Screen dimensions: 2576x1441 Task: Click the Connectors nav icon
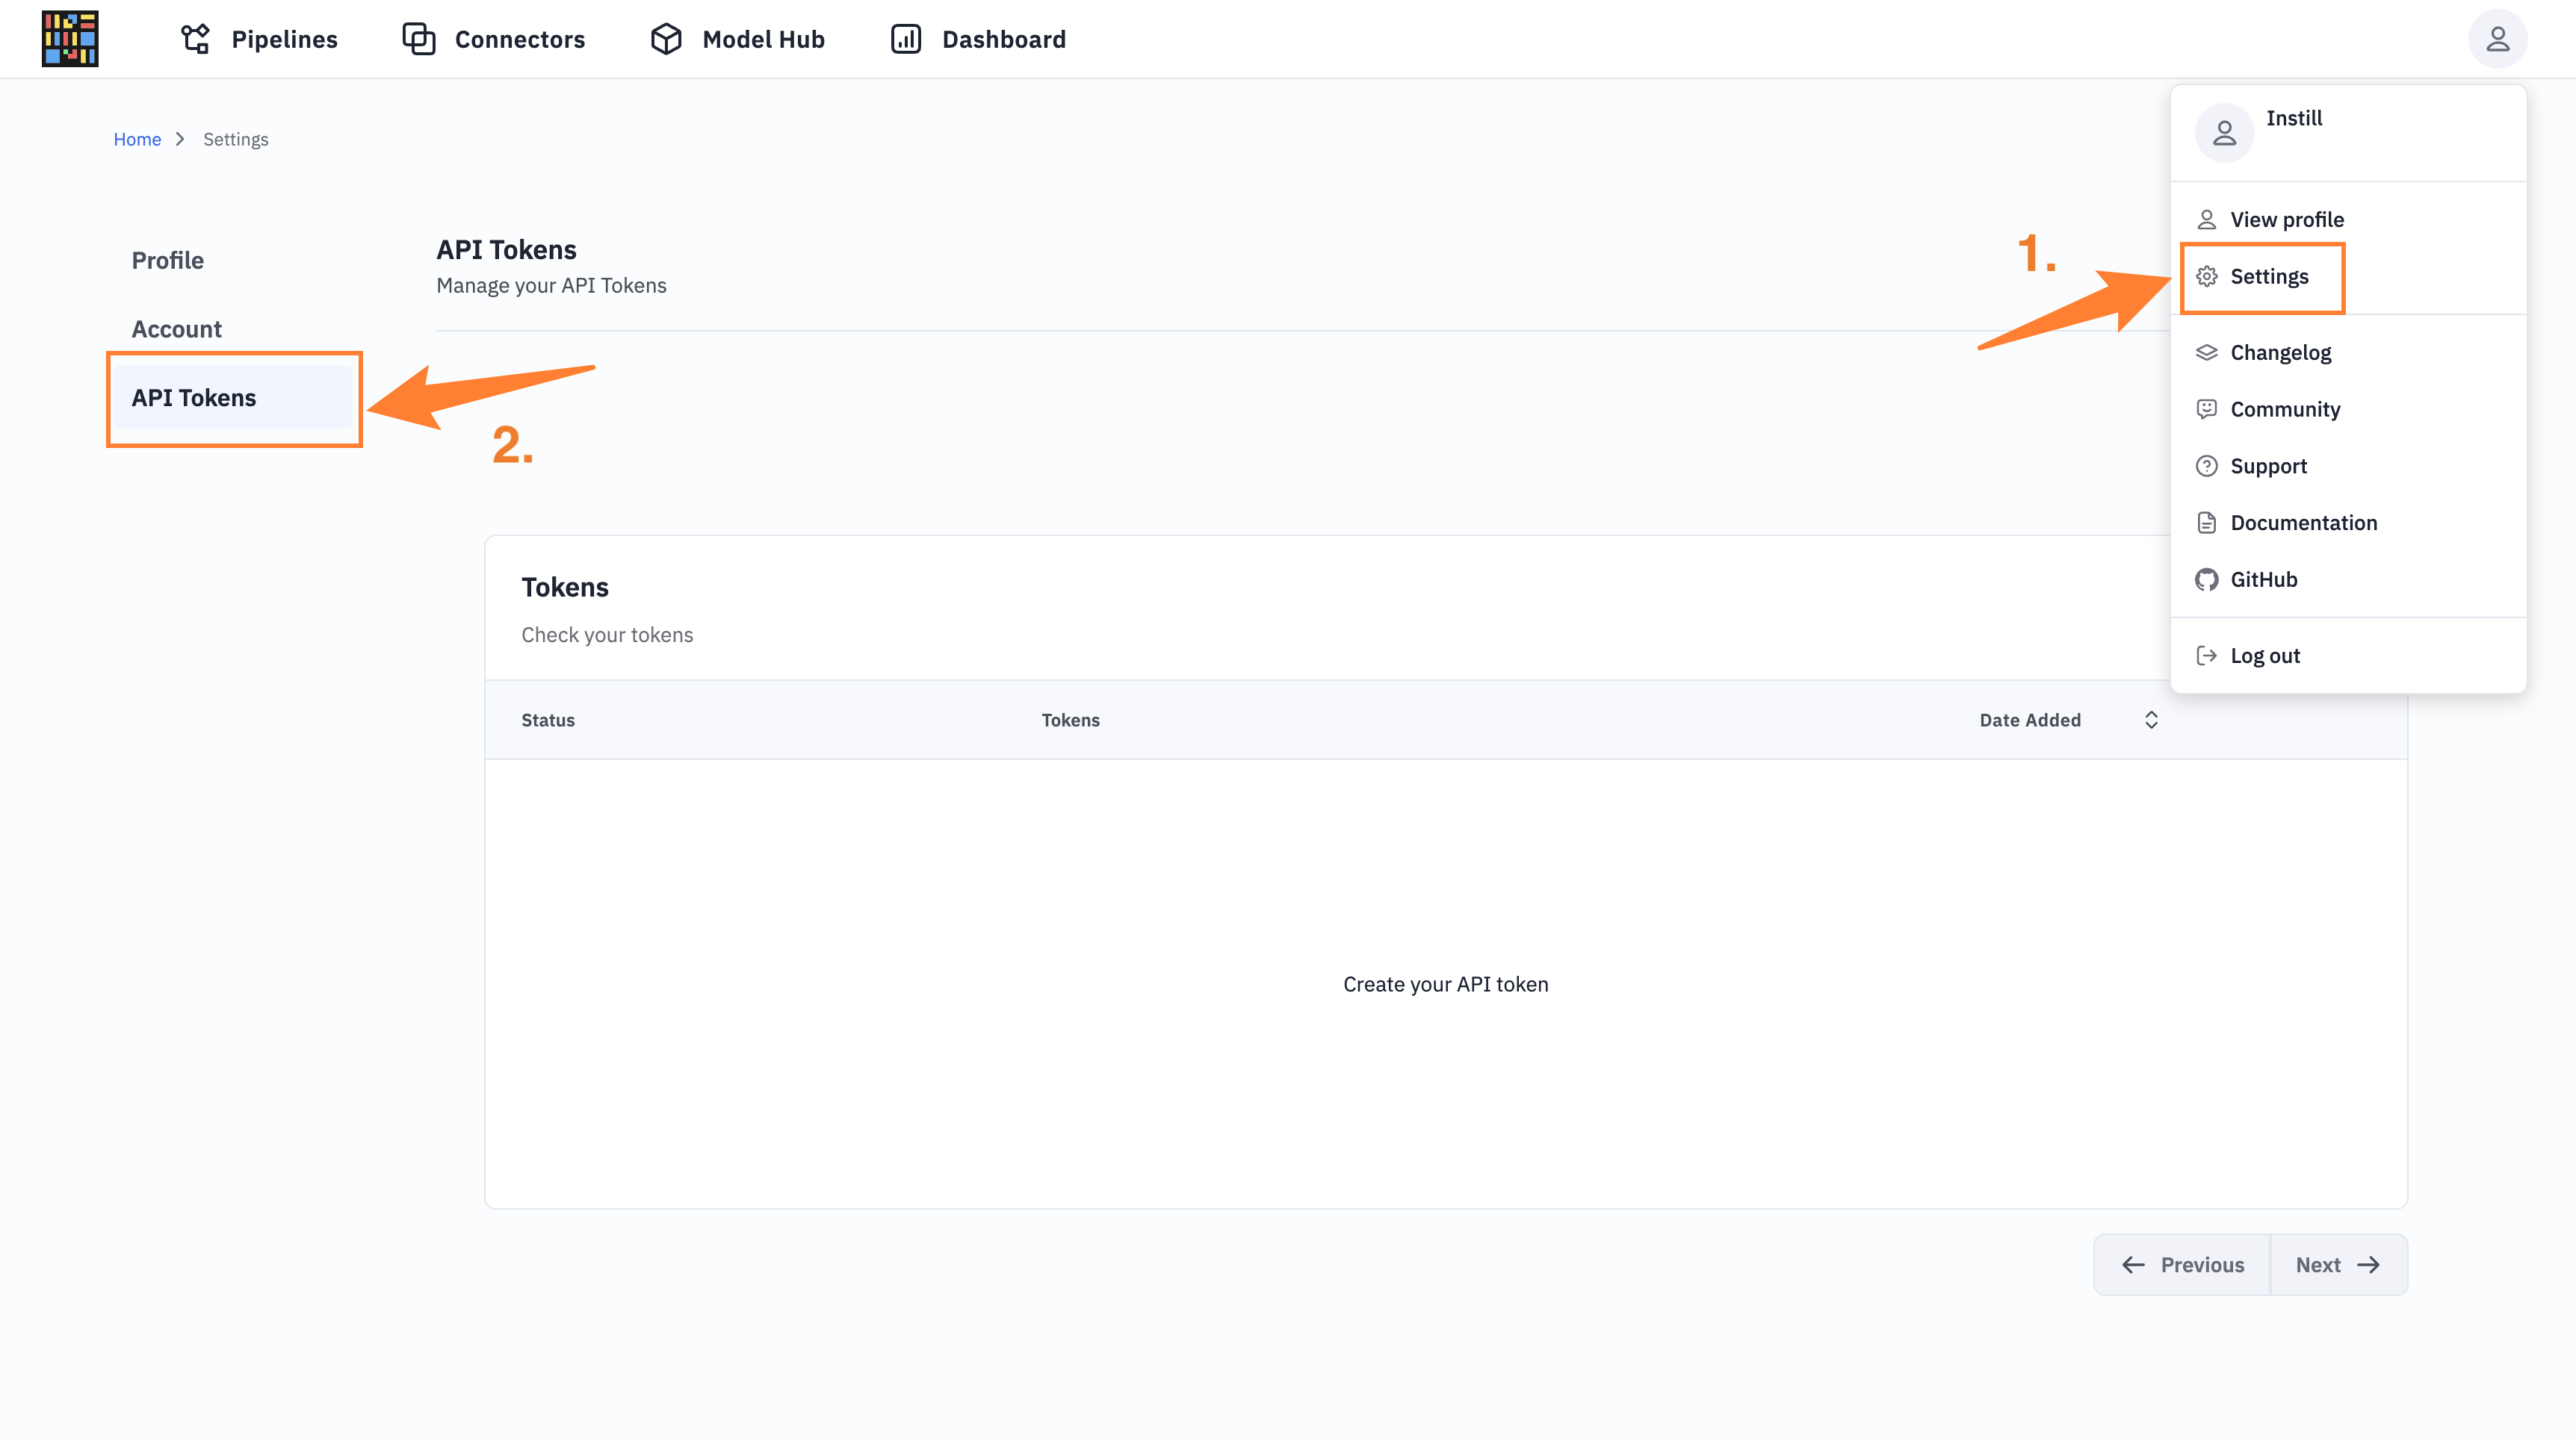(x=418, y=39)
